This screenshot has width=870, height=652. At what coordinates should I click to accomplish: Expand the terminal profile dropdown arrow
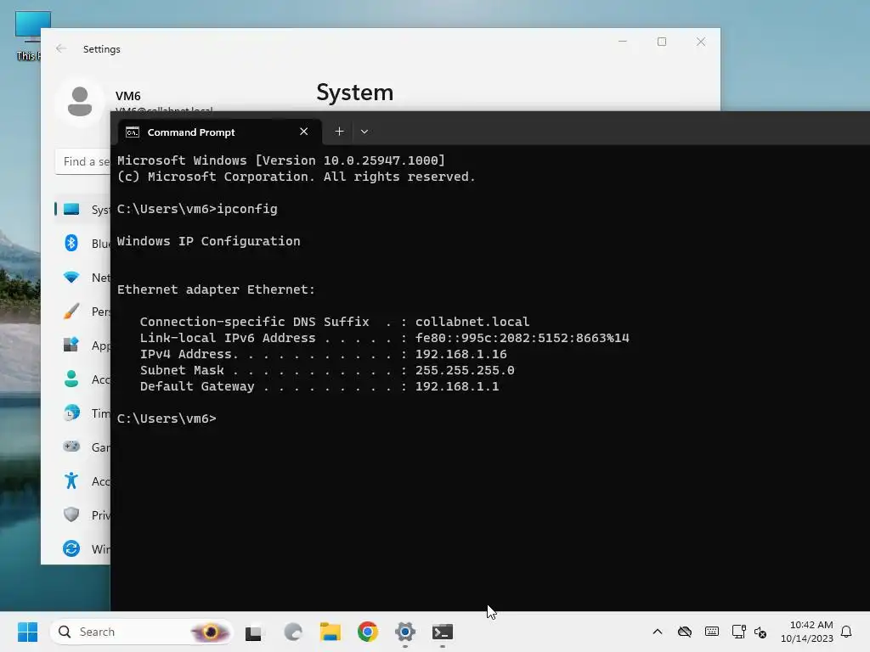click(x=364, y=132)
